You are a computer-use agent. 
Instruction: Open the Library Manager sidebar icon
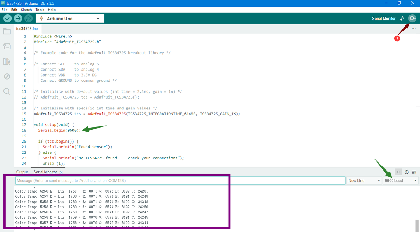(7, 61)
